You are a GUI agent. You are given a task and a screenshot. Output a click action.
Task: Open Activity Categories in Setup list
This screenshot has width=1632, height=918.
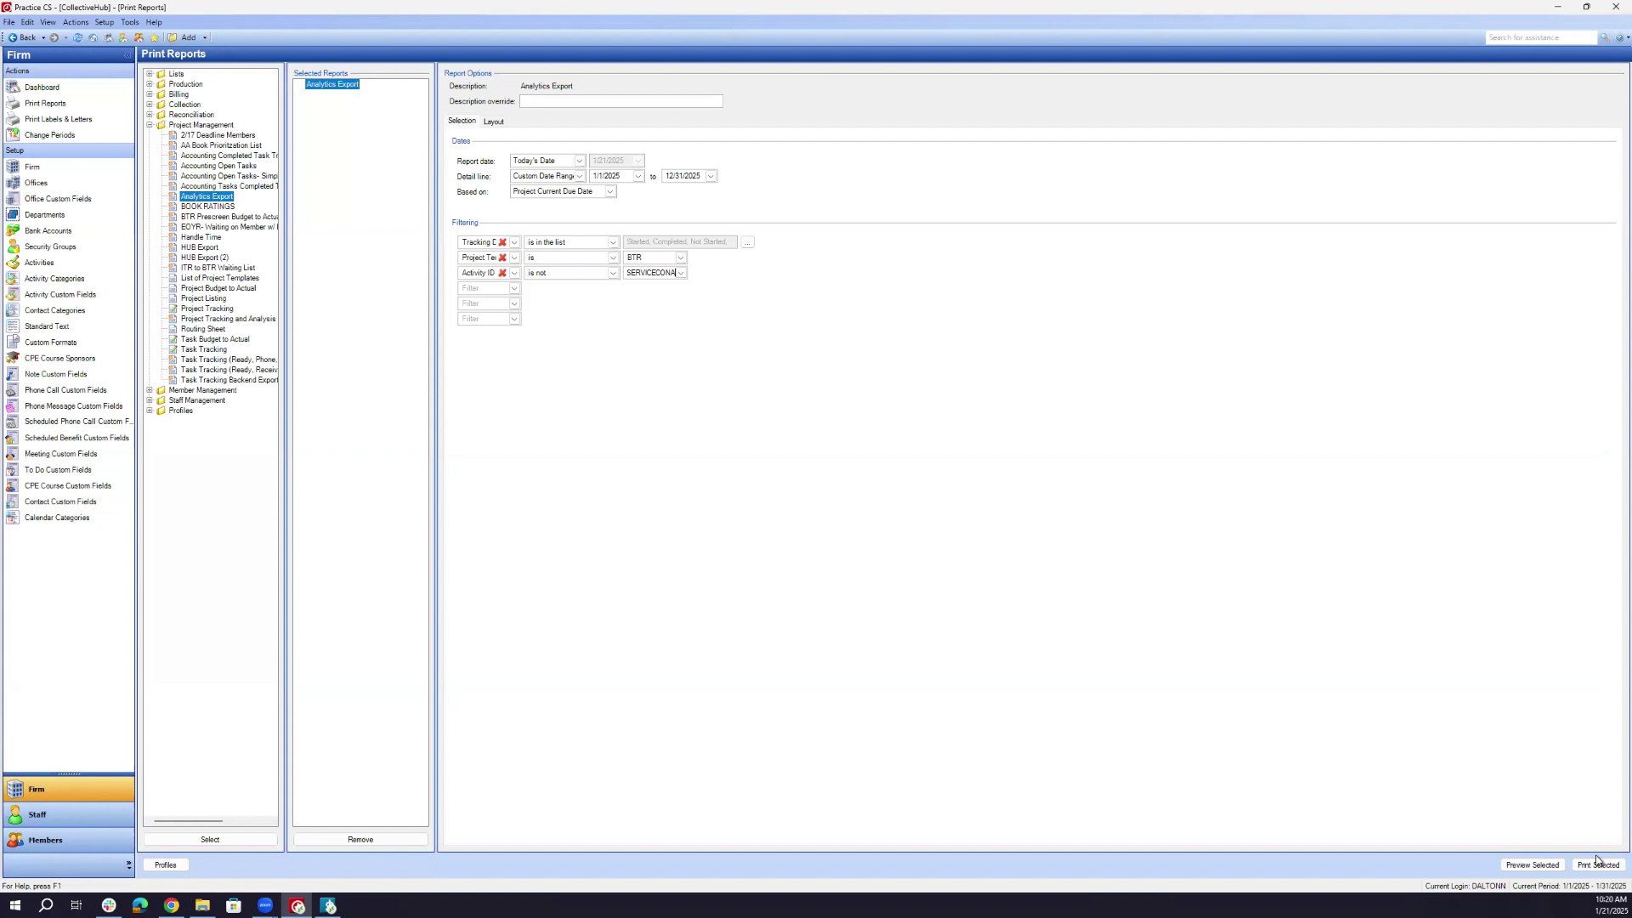54,279
